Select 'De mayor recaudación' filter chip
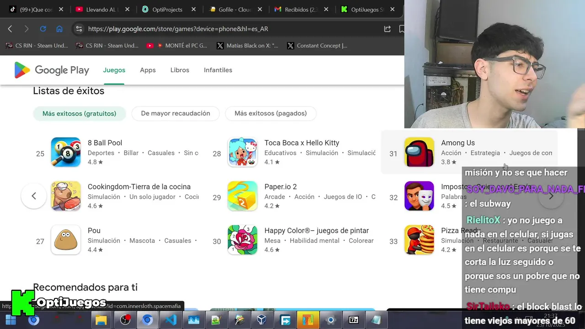This screenshot has width=585, height=329. [175, 113]
